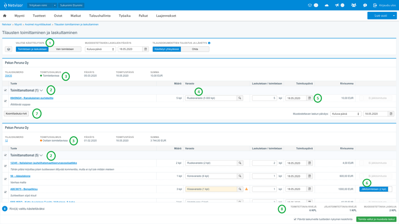Viewport: 399px width, 224px height.
Task: Collapse the Toimittamattomat (5) section
Action: (41, 155)
